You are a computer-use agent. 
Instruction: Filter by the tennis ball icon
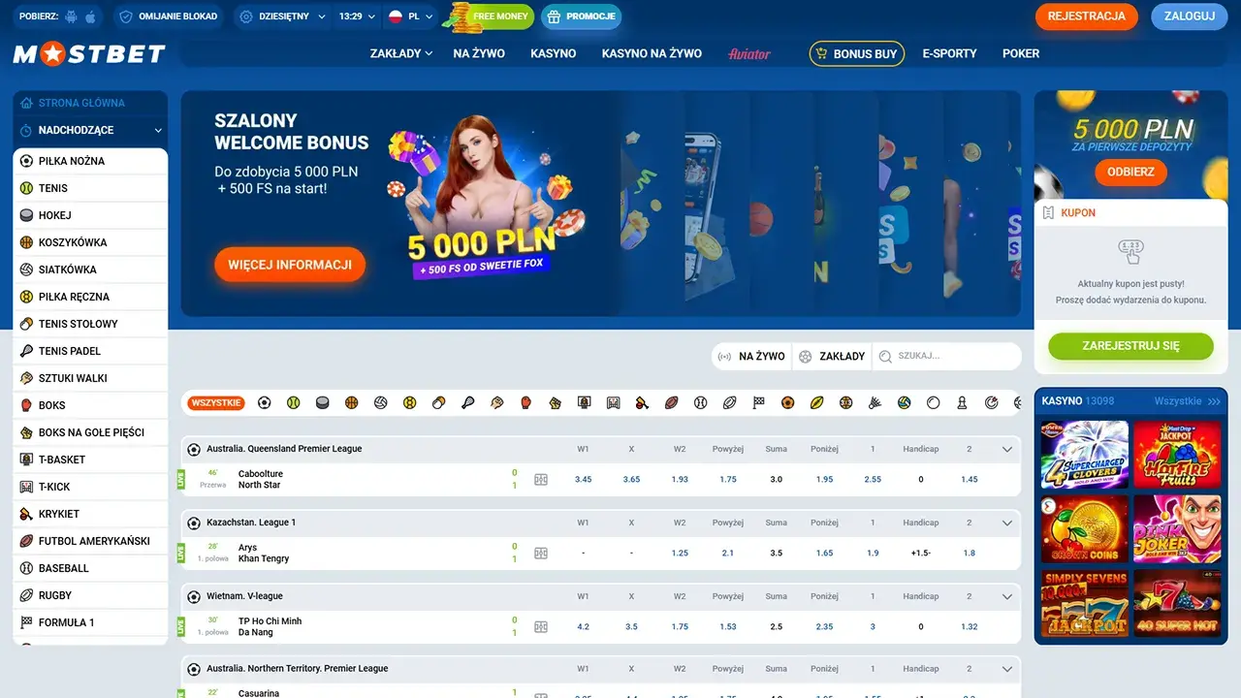(x=293, y=402)
